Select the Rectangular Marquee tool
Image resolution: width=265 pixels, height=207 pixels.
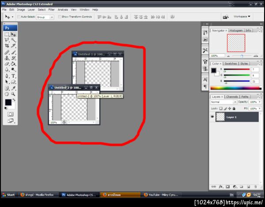pyautogui.click(x=7, y=34)
